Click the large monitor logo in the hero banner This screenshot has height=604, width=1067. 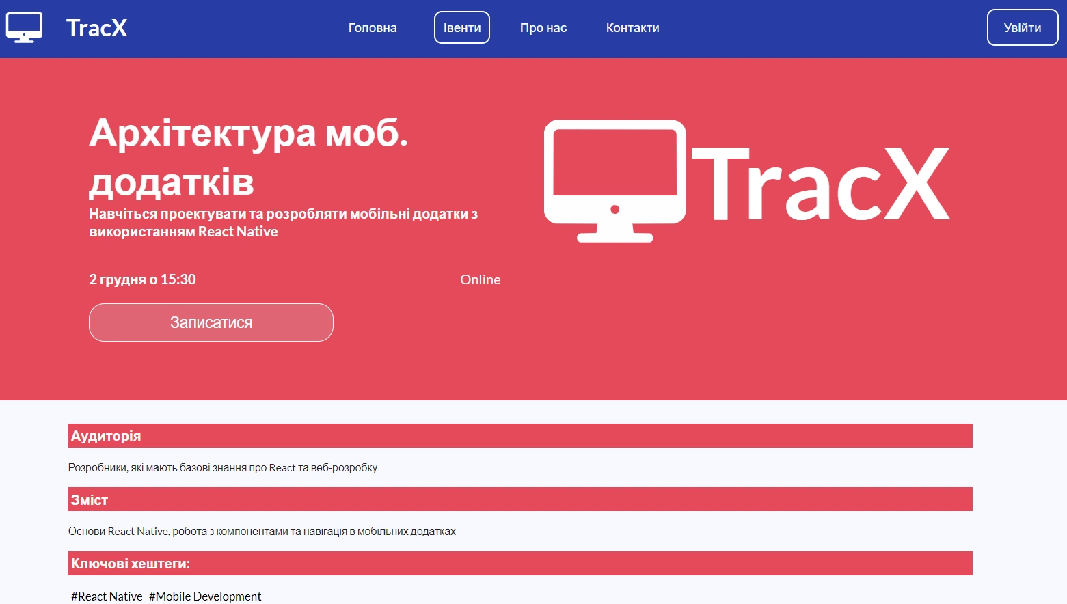click(614, 181)
